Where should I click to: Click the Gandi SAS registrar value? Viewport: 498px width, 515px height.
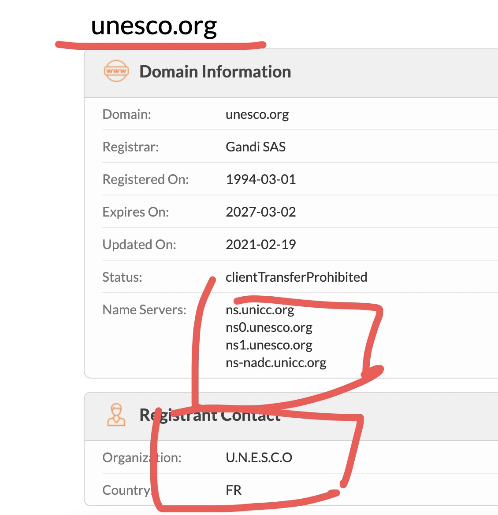[256, 147]
